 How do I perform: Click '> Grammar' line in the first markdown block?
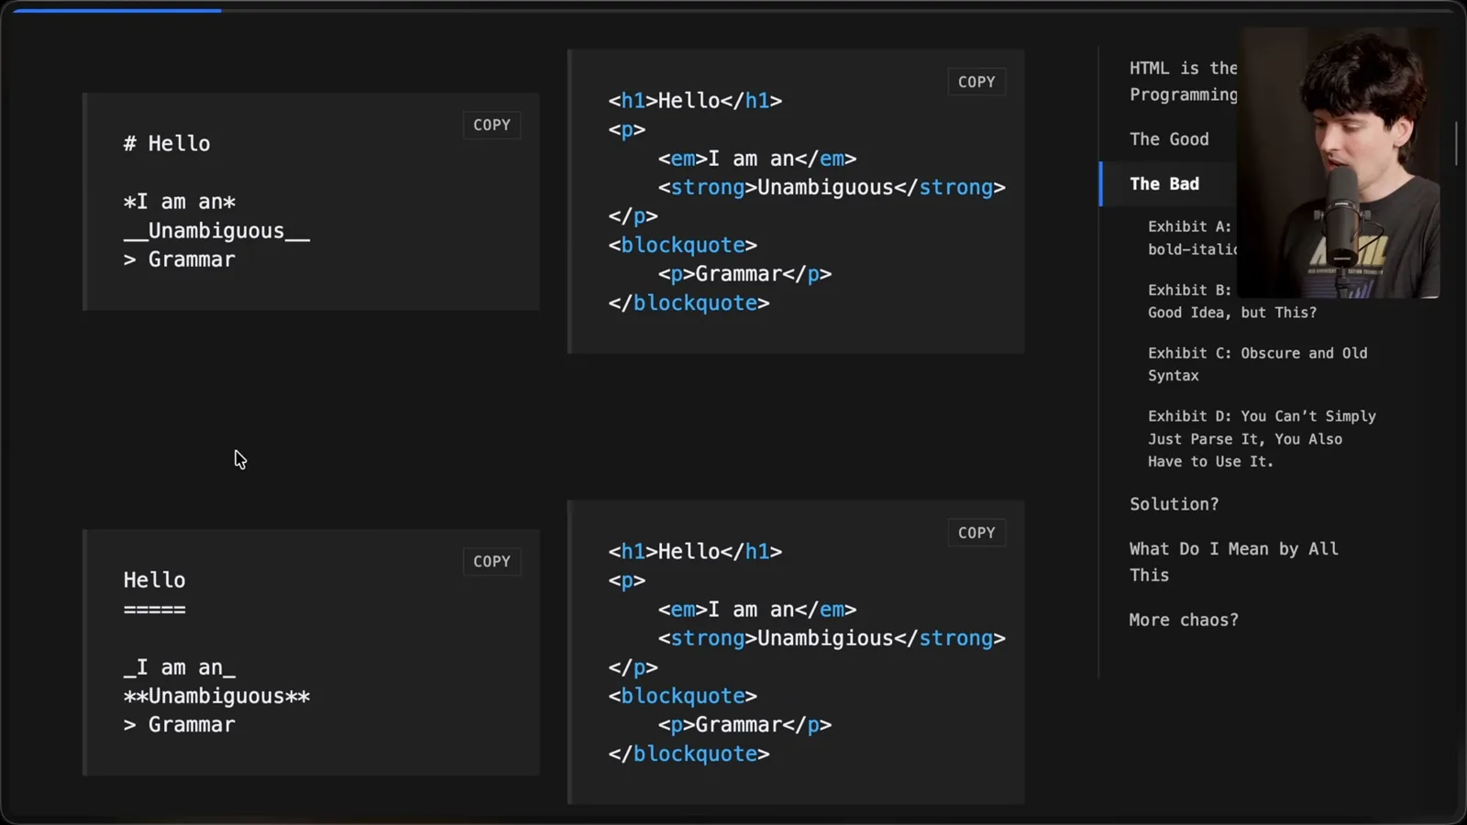pos(180,260)
